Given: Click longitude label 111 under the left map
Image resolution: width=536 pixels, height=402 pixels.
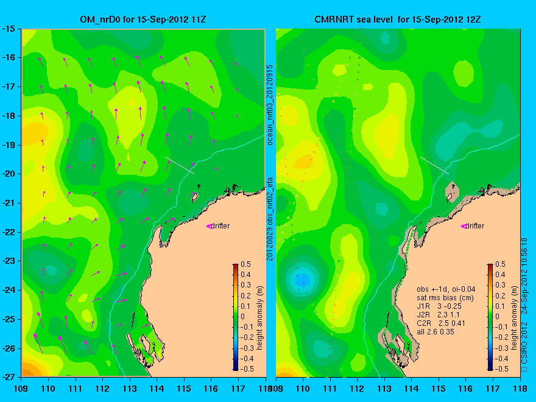Looking at the screenshot, I should pyautogui.click(x=75, y=389).
